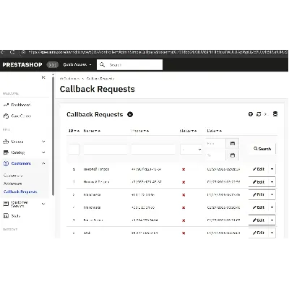Click the up sort arrow beside the Status header
This screenshot has height=289, width=289.
195,131
